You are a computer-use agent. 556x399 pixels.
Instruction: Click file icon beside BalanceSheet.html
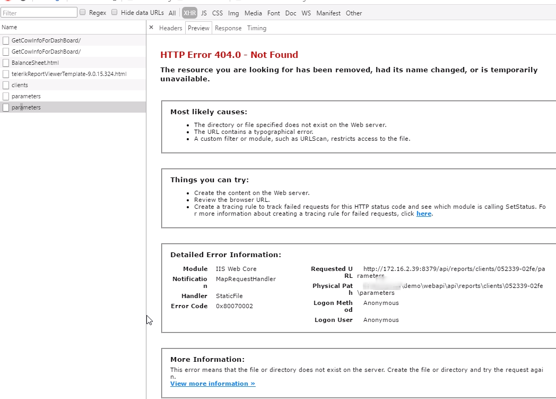click(x=6, y=63)
